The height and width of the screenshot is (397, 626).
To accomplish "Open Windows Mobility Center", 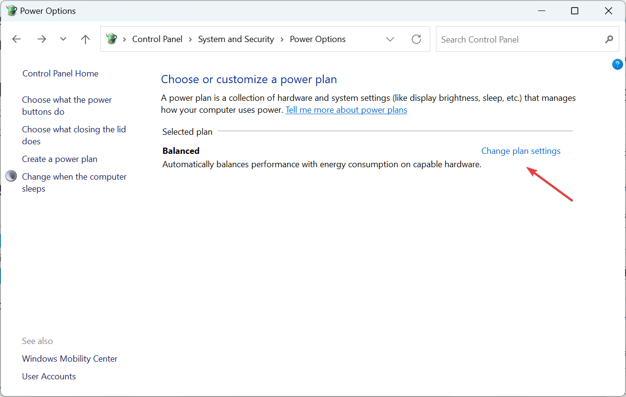I will pyautogui.click(x=69, y=358).
